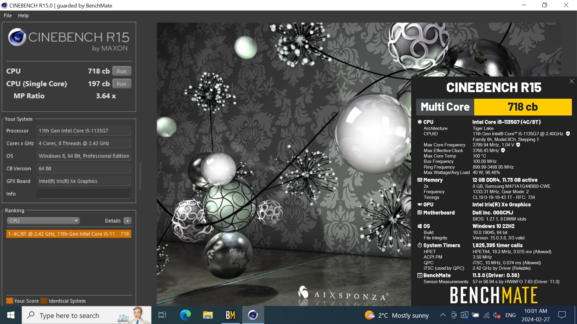Image resolution: width=577 pixels, height=324 pixels.
Task: Click the Windows OS icon in BenchMate panel
Action: 420,226
